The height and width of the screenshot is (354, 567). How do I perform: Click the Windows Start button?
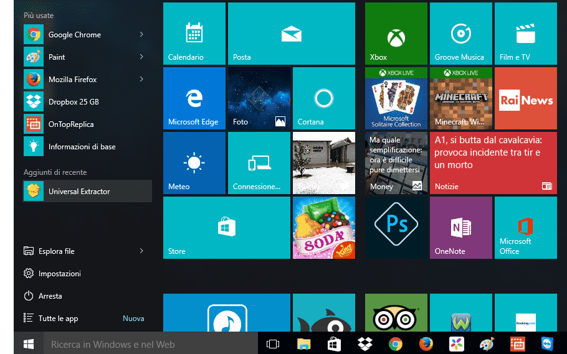29,343
